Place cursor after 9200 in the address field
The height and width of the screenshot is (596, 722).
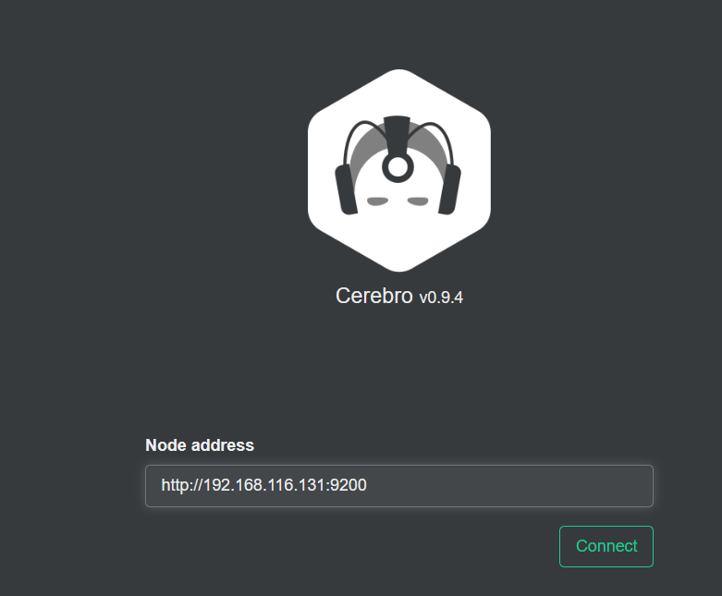click(367, 485)
